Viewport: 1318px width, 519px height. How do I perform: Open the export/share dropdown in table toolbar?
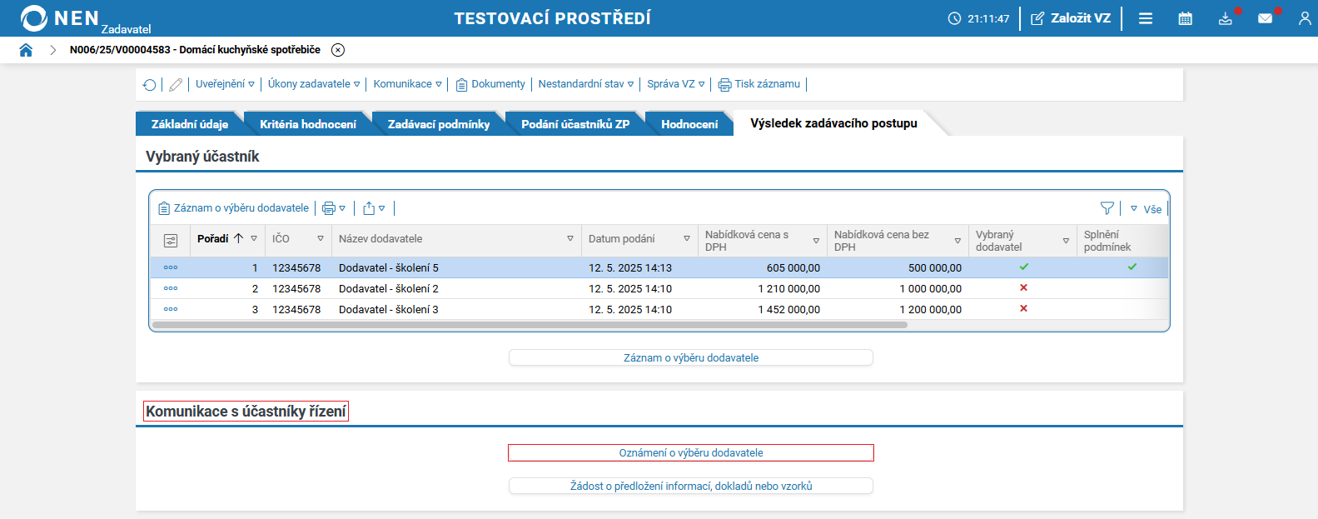point(374,208)
